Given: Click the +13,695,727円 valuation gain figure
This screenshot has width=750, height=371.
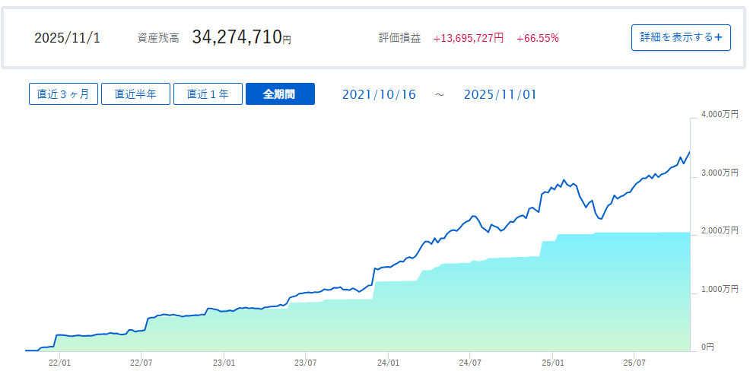Looking at the screenshot, I should 468,38.
